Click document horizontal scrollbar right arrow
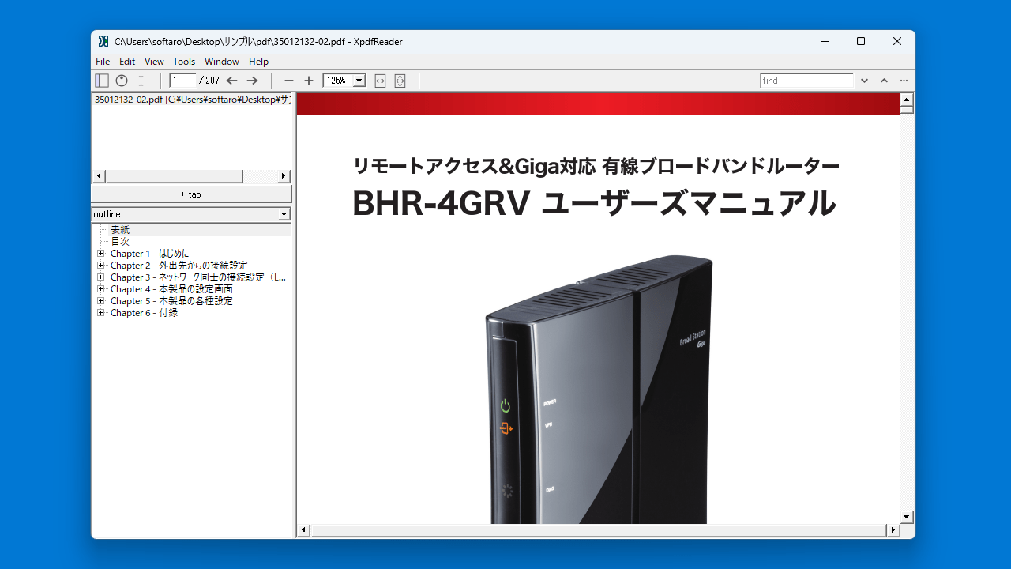 click(893, 529)
